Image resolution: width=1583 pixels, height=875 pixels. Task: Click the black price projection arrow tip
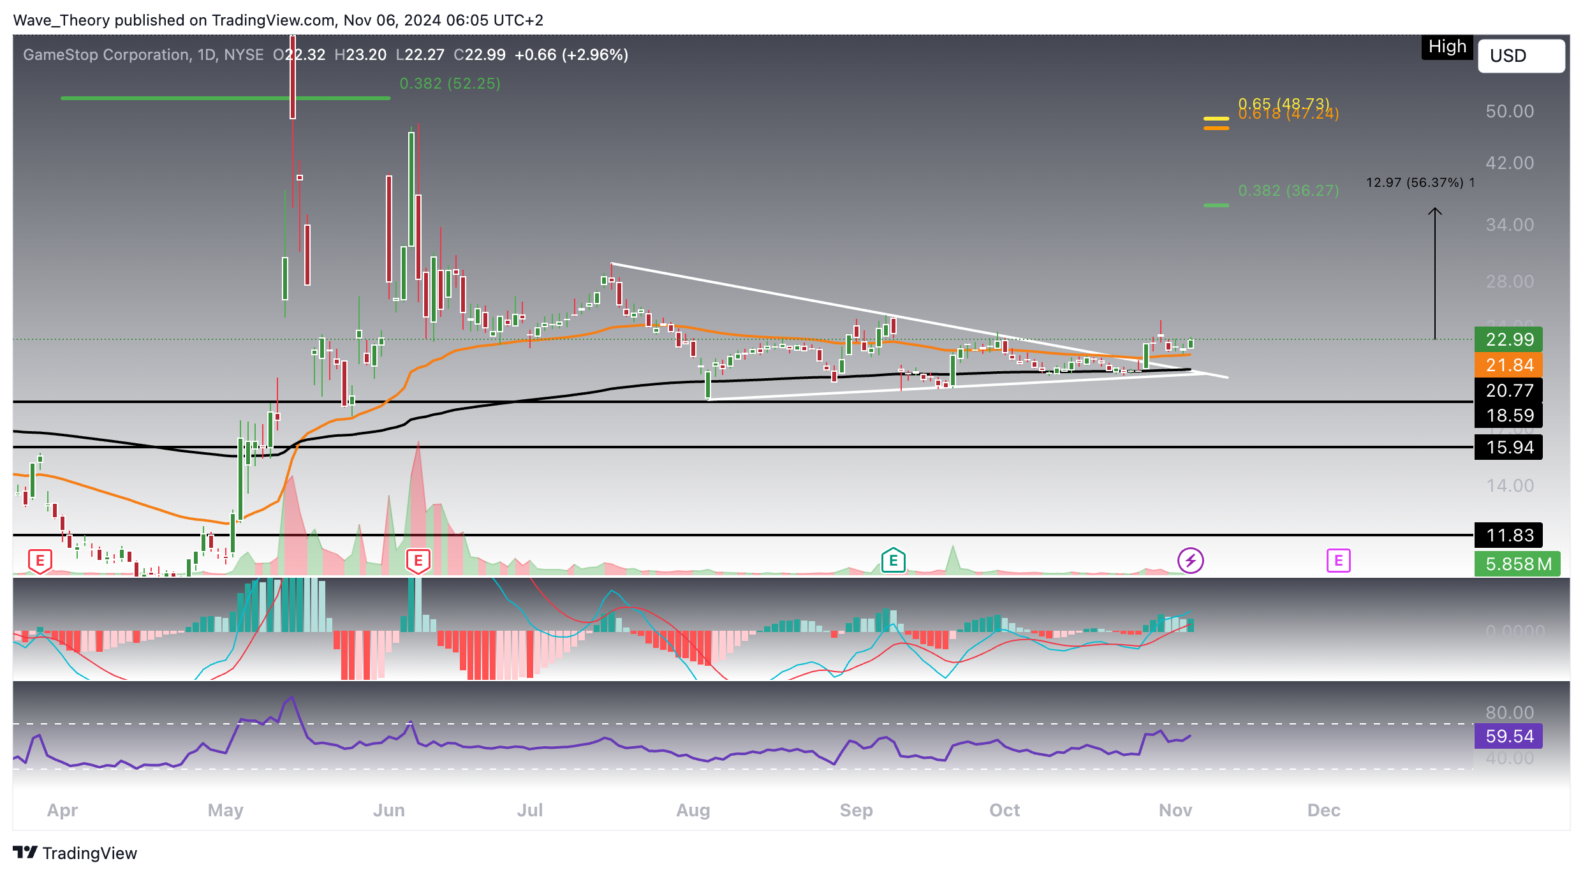[x=1435, y=211]
